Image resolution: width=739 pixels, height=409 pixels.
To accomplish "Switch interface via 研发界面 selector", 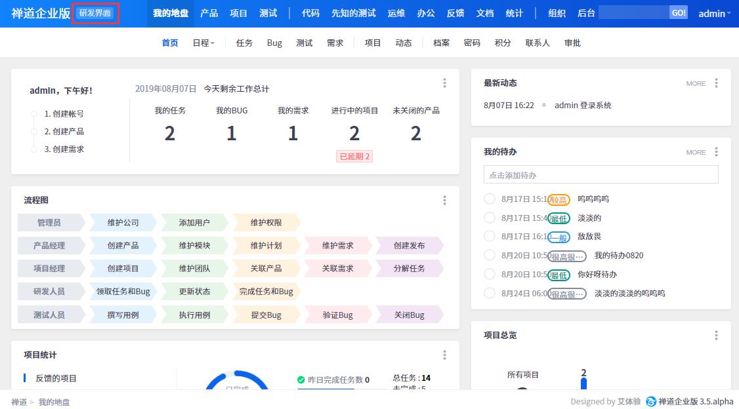I will click(95, 14).
